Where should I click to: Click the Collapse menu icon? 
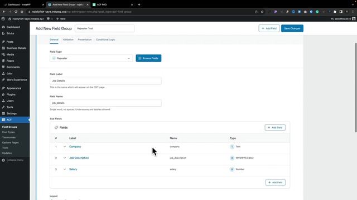pyautogui.click(x=3, y=160)
